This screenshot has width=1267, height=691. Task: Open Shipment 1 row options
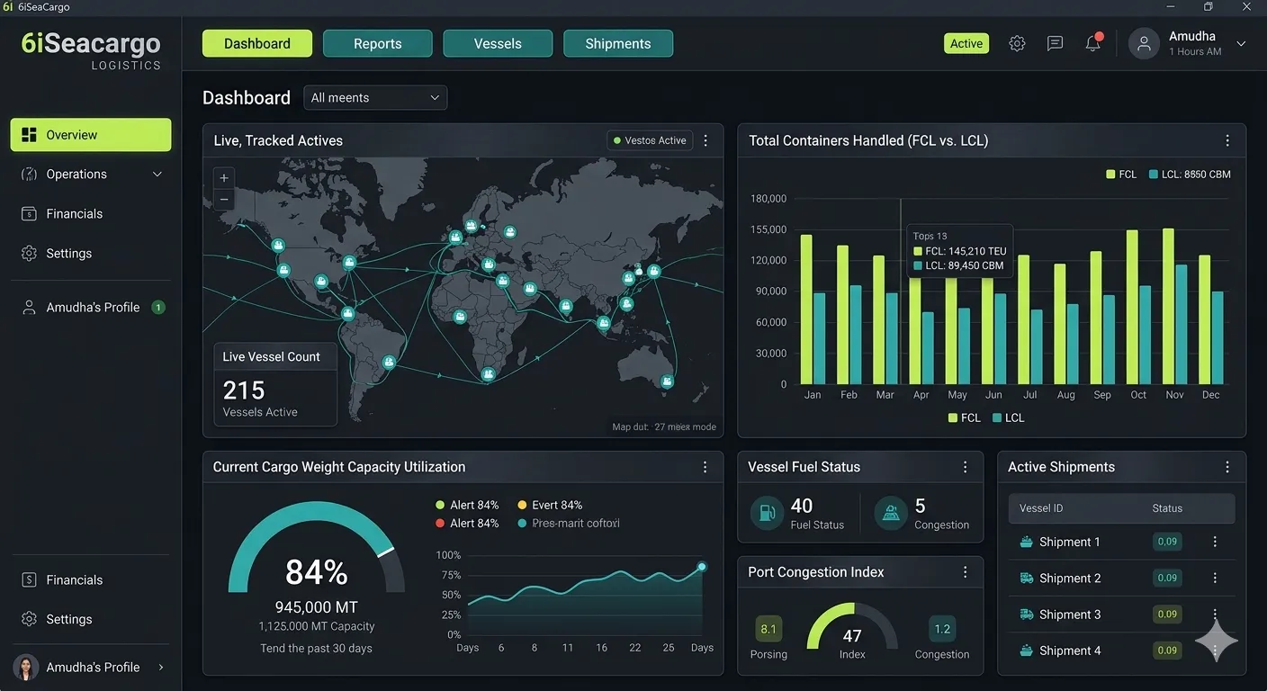tap(1215, 542)
